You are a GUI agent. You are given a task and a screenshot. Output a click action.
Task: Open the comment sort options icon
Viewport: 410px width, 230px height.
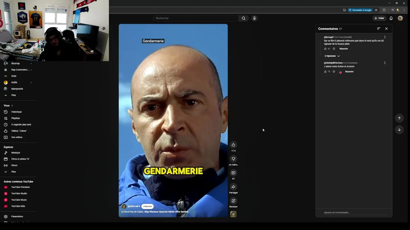pyautogui.click(x=379, y=29)
